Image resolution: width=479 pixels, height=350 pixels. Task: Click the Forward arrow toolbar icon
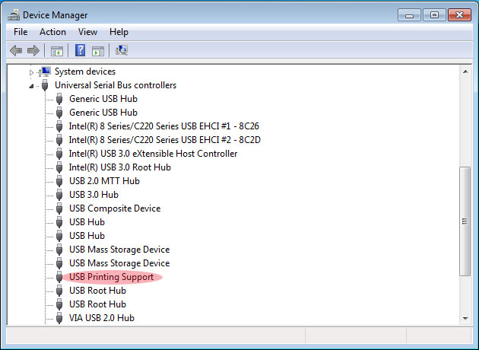click(33, 51)
